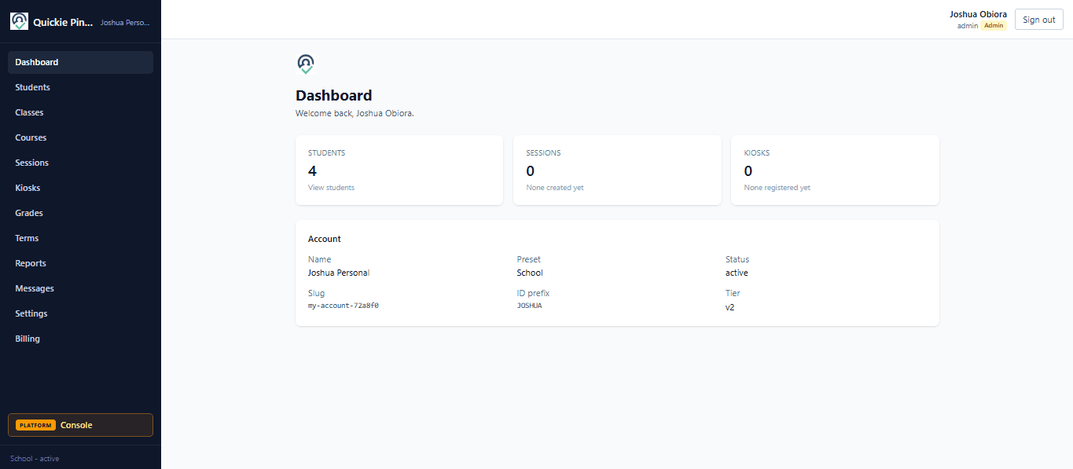Open the Messages section
1073x469 pixels.
pos(80,288)
